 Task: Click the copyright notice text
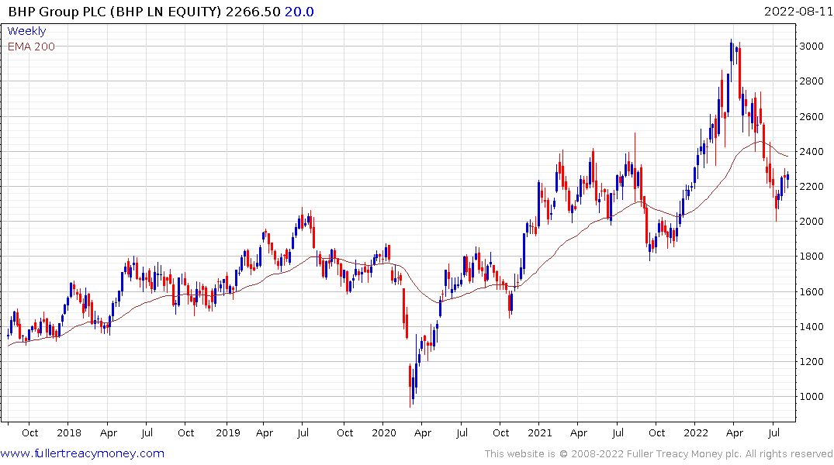(x=659, y=454)
